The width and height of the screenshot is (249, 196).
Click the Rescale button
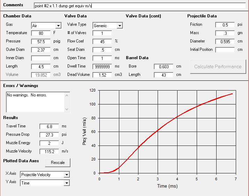coord(58,163)
